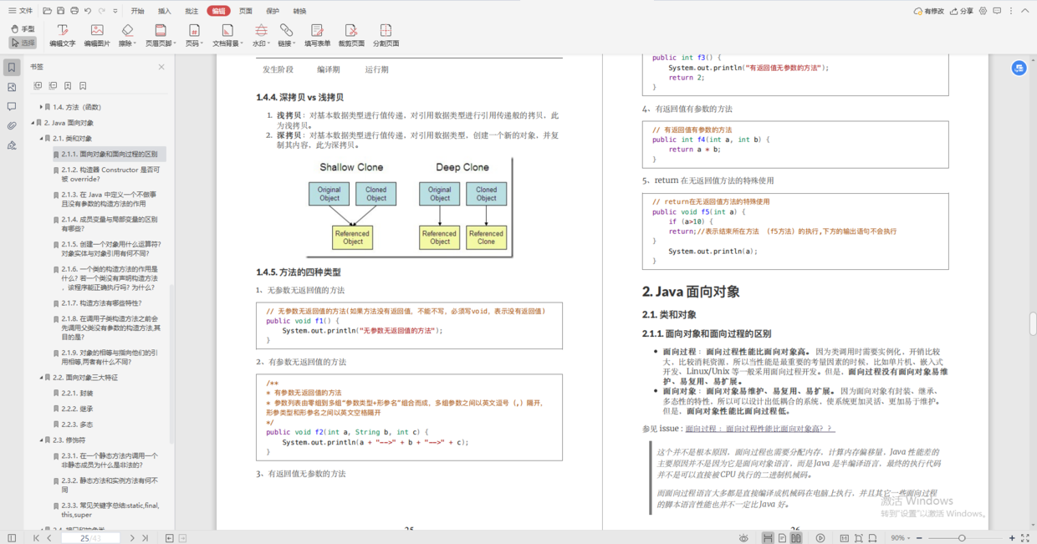Open settings gear in the title bar
Viewport: 1037px width, 544px height.
click(983, 11)
